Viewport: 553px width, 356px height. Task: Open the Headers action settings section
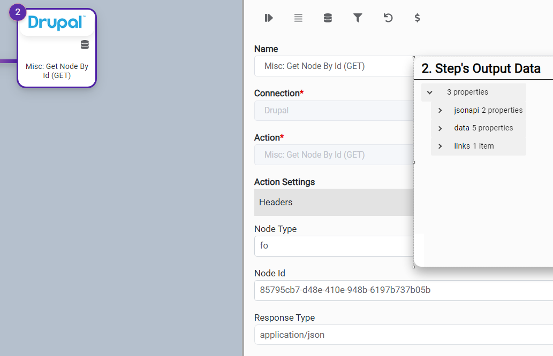(x=332, y=203)
